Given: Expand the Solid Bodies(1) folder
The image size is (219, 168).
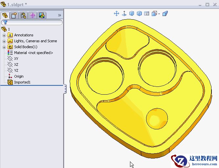Looking at the screenshot, I should click(x=4, y=47).
